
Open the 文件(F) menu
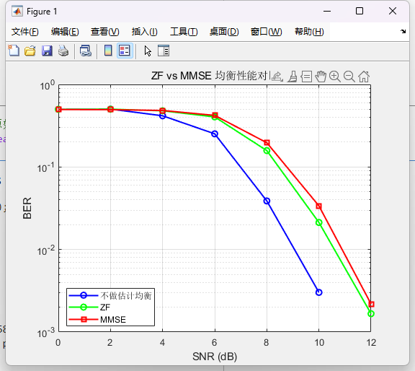pos(25,32)
